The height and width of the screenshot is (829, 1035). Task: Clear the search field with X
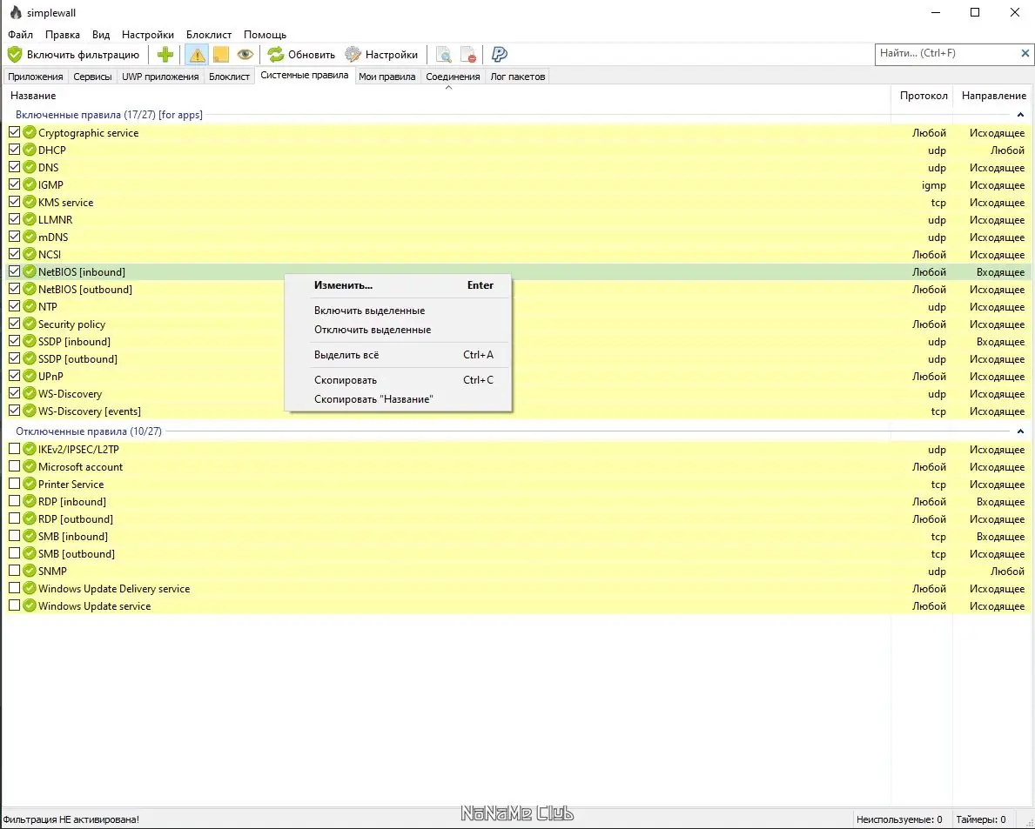click(1025, 53)
